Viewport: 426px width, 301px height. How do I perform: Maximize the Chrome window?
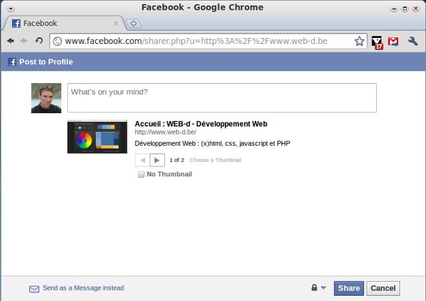click(405, 9)
